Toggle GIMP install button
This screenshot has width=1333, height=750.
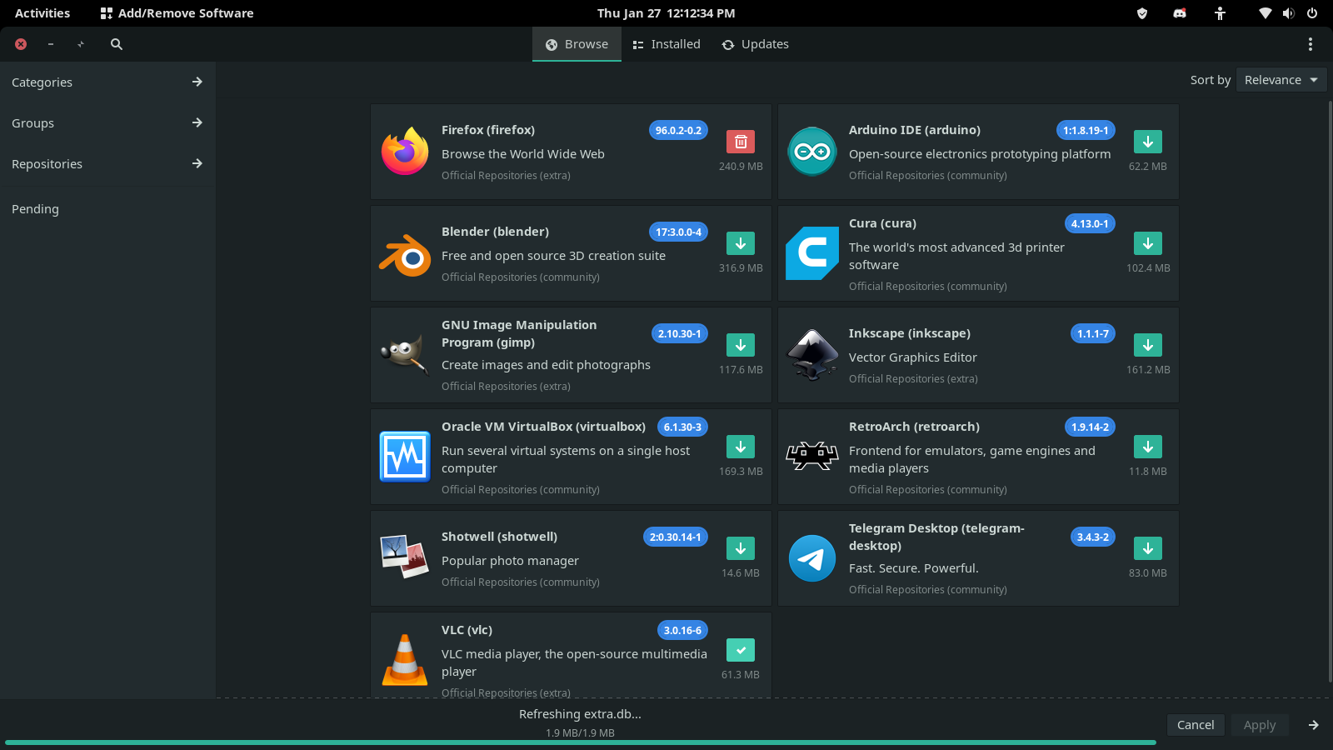tap(741, 345)
